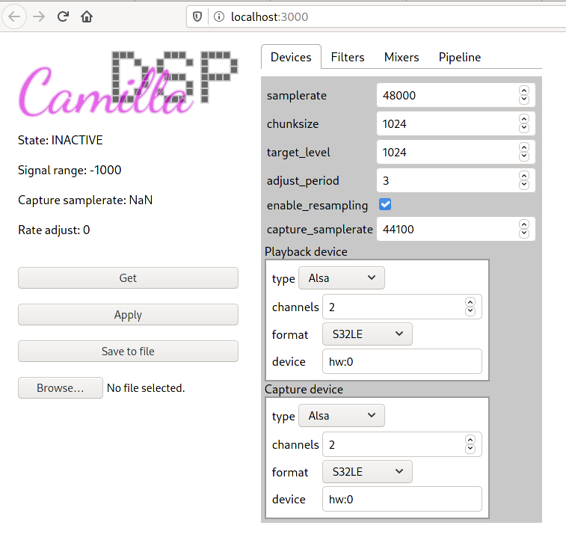Lower target_level with the down arrow
The width and height of the screenshot is (566, 549).
click(524, 157)
